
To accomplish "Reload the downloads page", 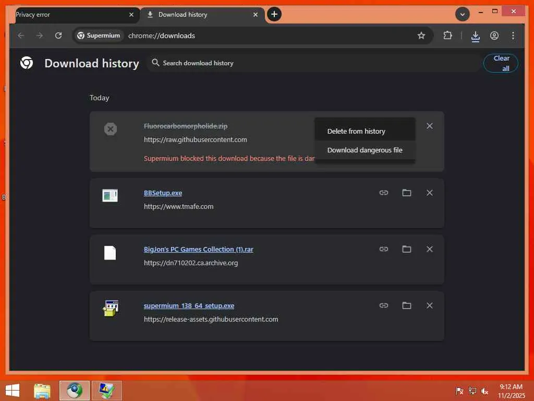I will pos(58,36).
